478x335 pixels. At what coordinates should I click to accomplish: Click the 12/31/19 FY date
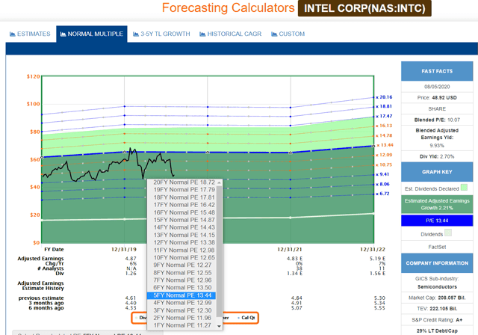click(x=124, y=250)
